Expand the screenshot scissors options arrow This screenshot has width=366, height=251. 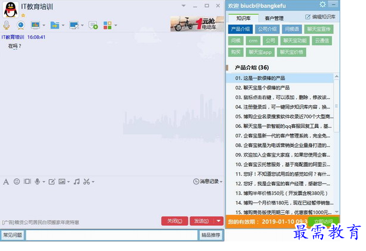[93, 182]
